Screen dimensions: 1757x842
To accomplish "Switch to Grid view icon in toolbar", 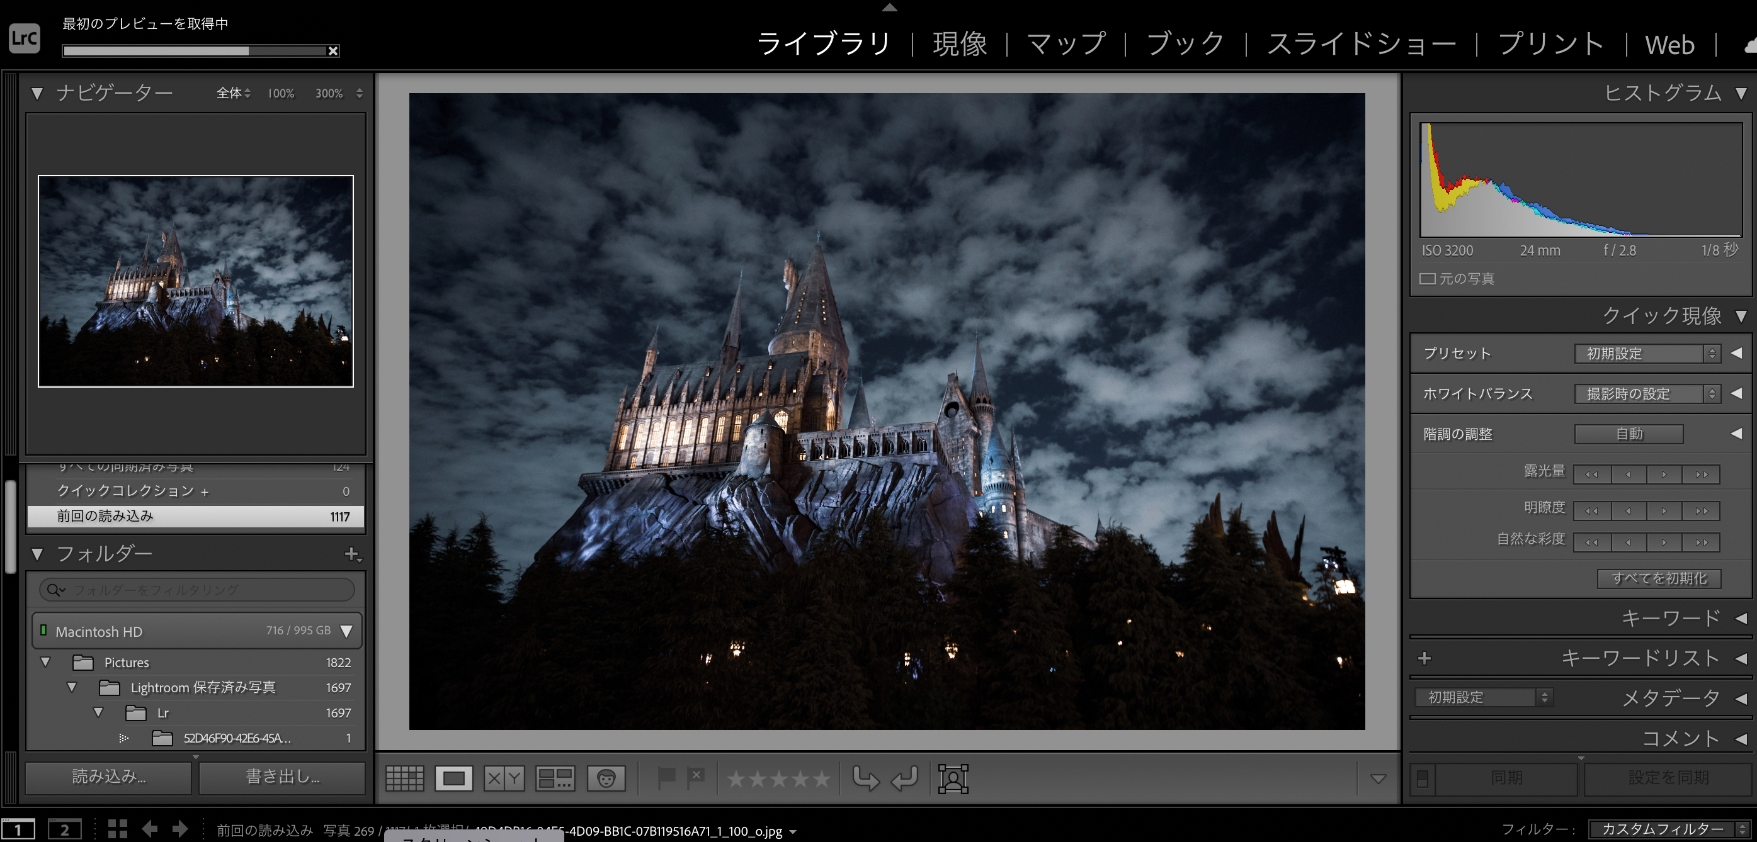I will (404, 778).
